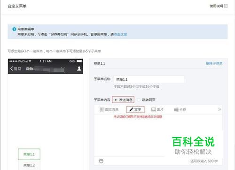Switch to the 图文消息 tab

click(x=109, y=109)
